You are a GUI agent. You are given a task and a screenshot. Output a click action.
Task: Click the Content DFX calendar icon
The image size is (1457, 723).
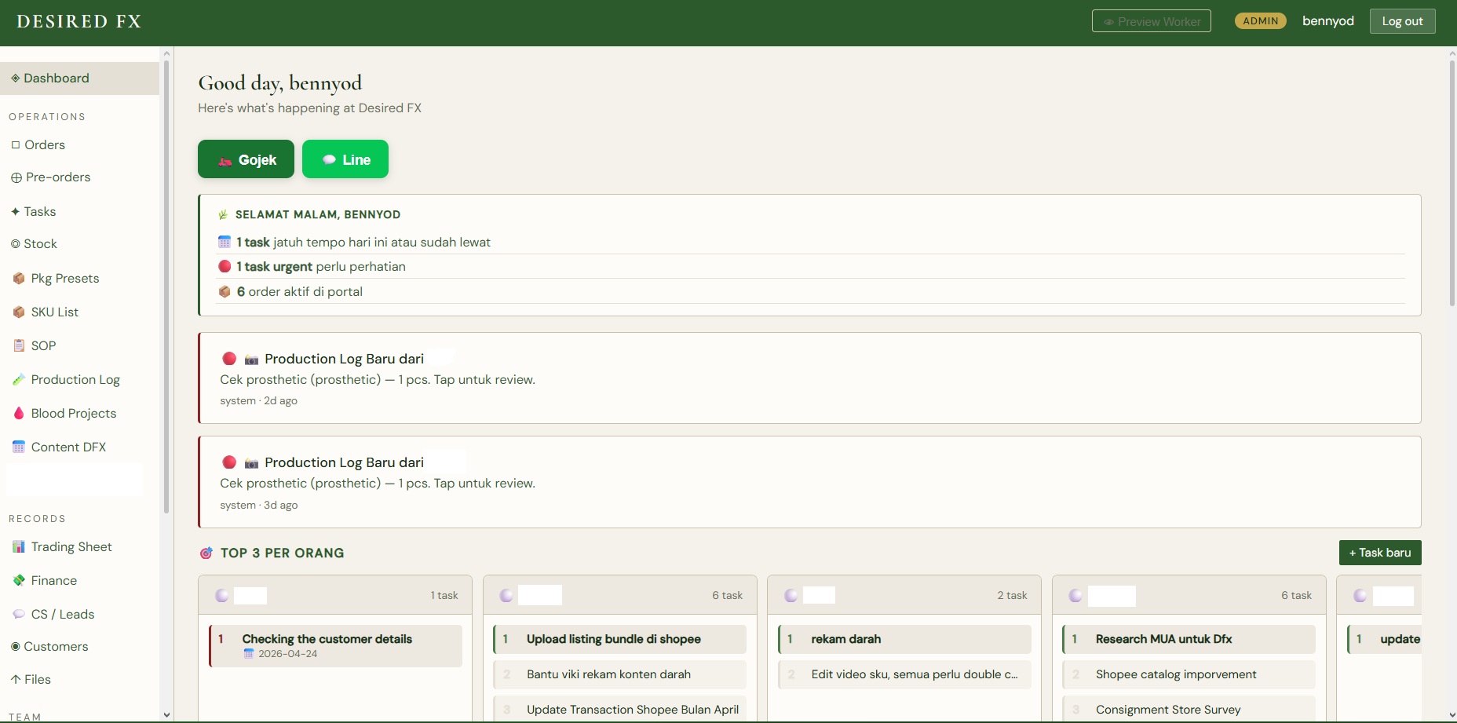click(x=19, y=447)
